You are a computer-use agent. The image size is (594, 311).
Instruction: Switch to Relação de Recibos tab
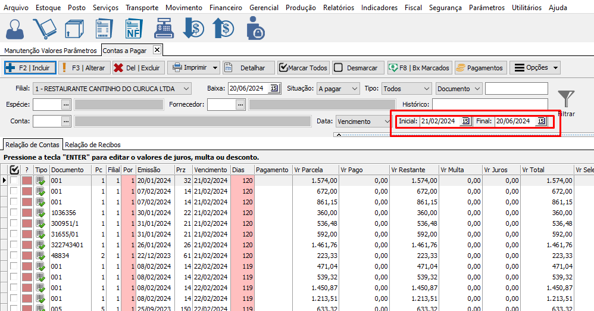pos(92,144)
